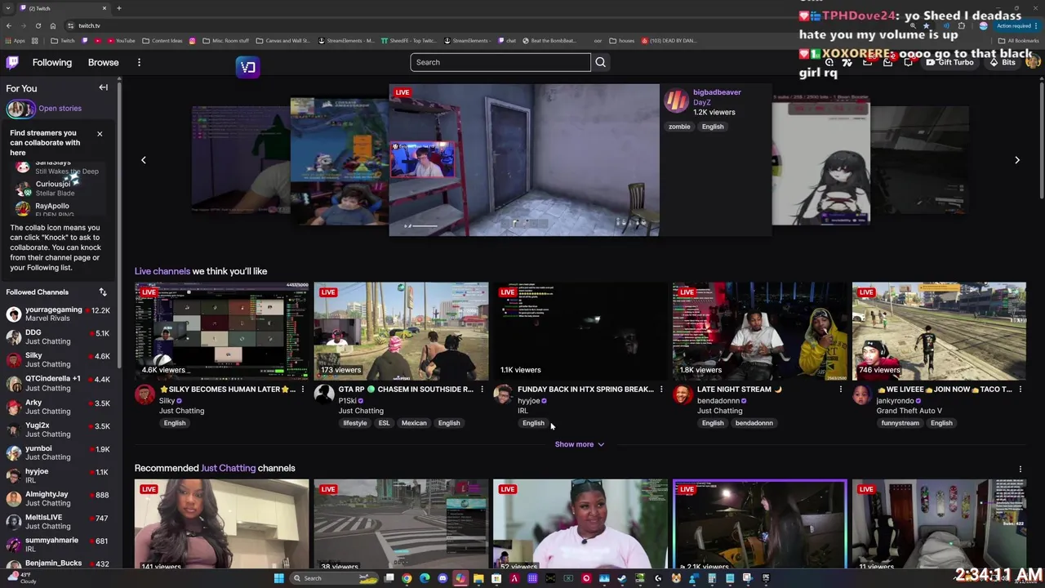Open options for hyyjoe stream card

coord(661,390)
